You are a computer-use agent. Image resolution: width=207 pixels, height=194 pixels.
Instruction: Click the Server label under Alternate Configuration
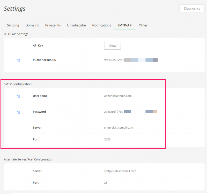coord(37,171)
